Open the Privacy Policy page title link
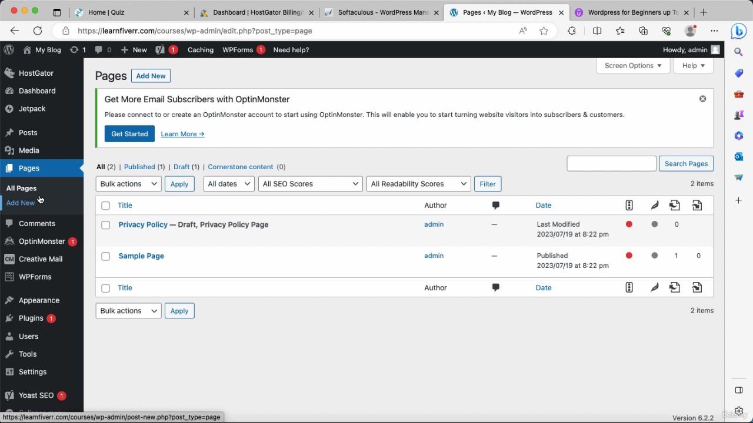 pyautogui.click(x=143, y=224)
